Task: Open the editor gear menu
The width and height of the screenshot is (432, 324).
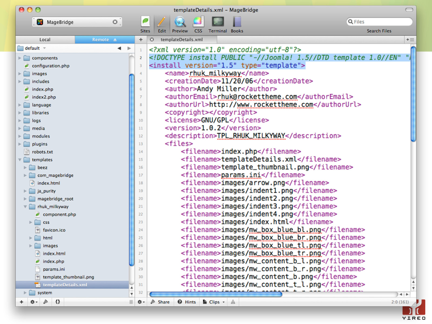Action: point(141,302)
